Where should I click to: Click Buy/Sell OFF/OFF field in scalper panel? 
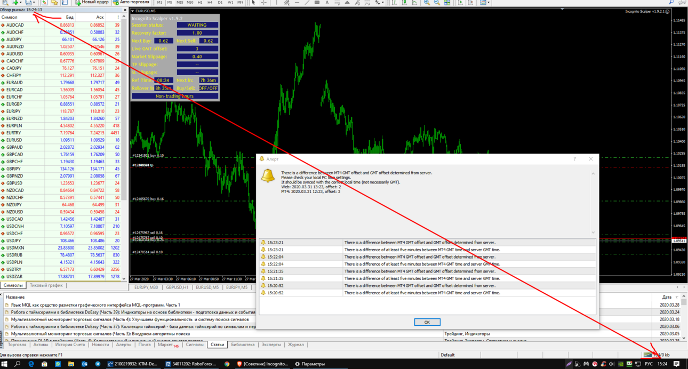pos(208,88)
